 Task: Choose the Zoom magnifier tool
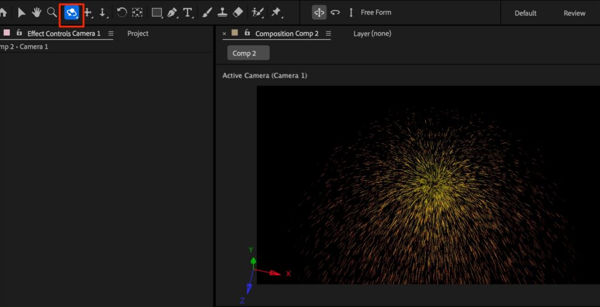(52, 12)
